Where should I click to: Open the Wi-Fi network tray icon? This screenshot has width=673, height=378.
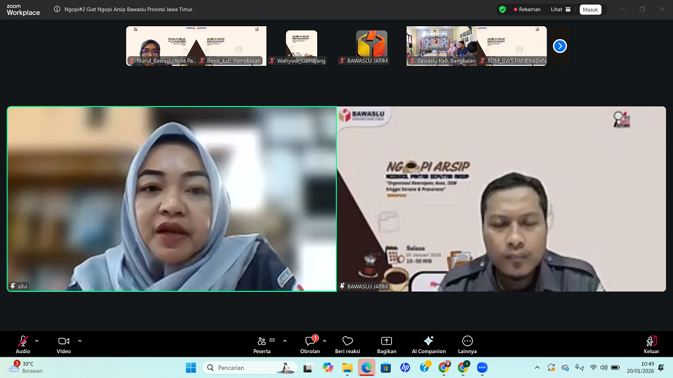(x=593, y=367)
